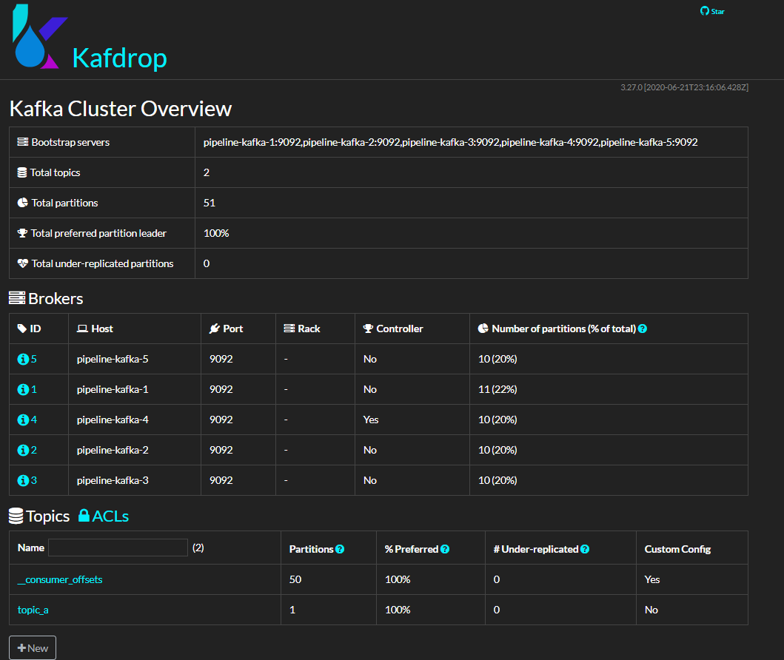Open broker ID 2 details

[33, 450]
